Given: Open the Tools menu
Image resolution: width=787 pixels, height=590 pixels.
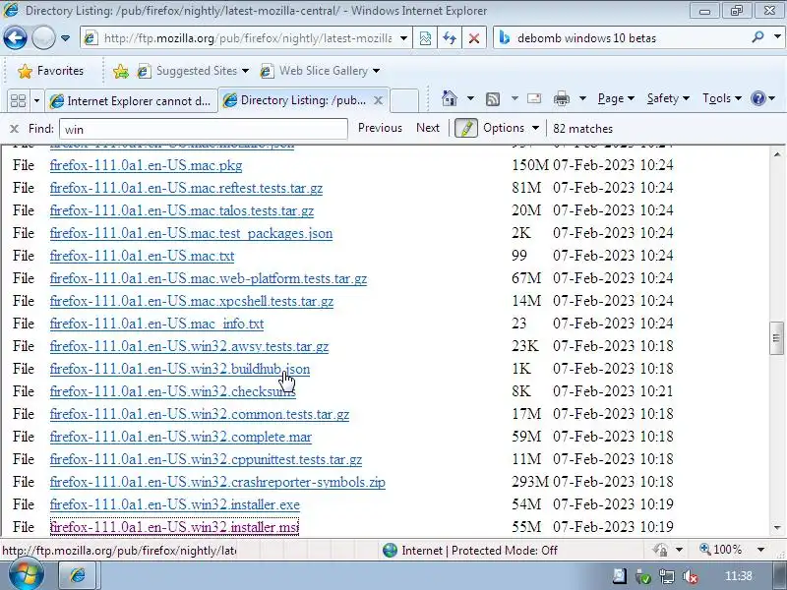Looking at the screenshot, I should [x=722, y=98].
